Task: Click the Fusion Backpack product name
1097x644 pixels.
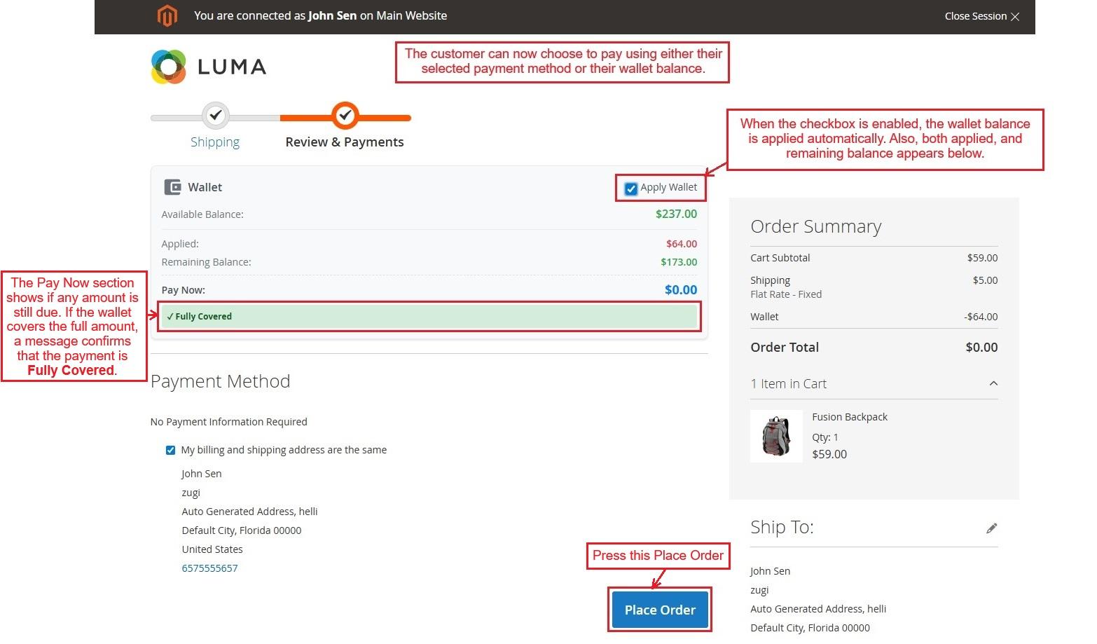Action: tap(849, 417)
